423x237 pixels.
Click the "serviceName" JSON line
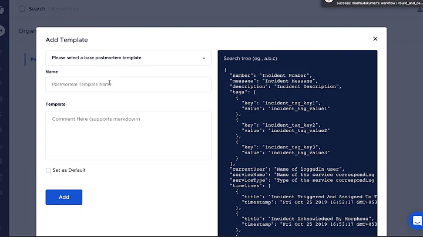302,175
